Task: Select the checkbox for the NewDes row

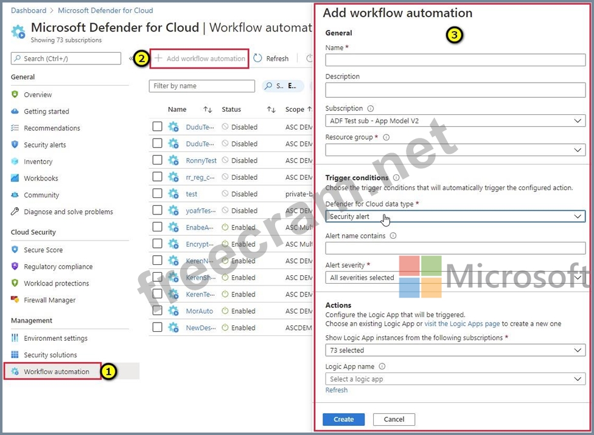Action: (157, 327)
